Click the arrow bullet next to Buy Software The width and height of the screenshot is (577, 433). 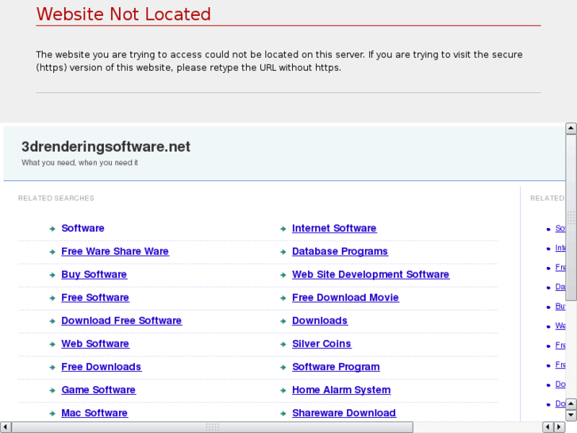tap(52, 275)
